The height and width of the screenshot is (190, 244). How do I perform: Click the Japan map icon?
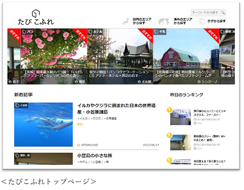pos(126,22)
